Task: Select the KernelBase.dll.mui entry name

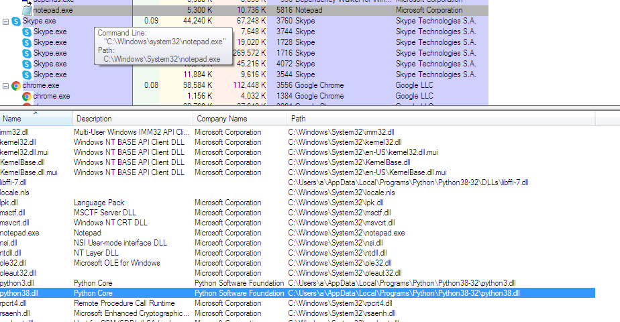Action: pyautogui.click(x=28, y=172)
